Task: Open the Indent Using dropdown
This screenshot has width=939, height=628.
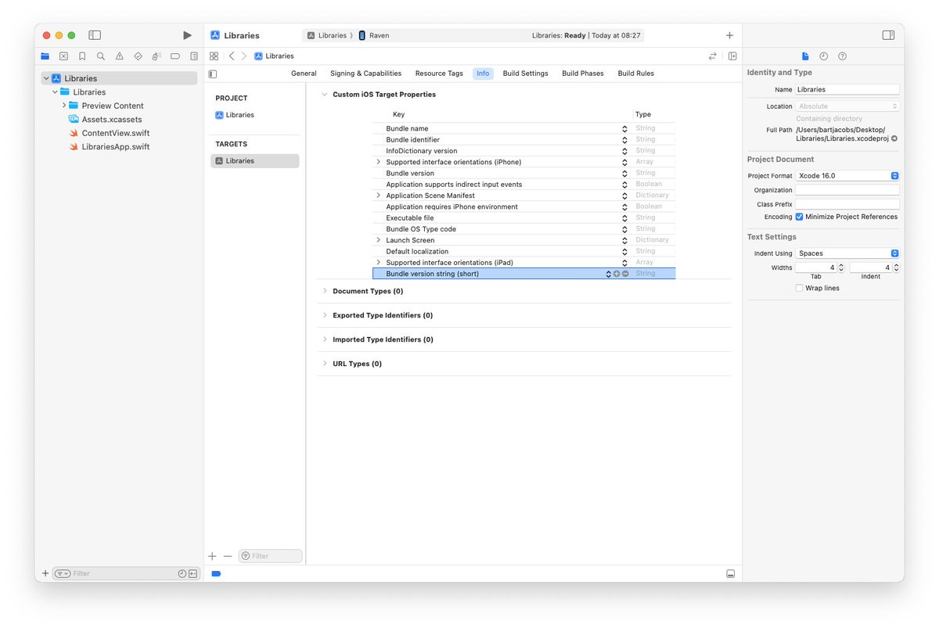Action: 847,253
